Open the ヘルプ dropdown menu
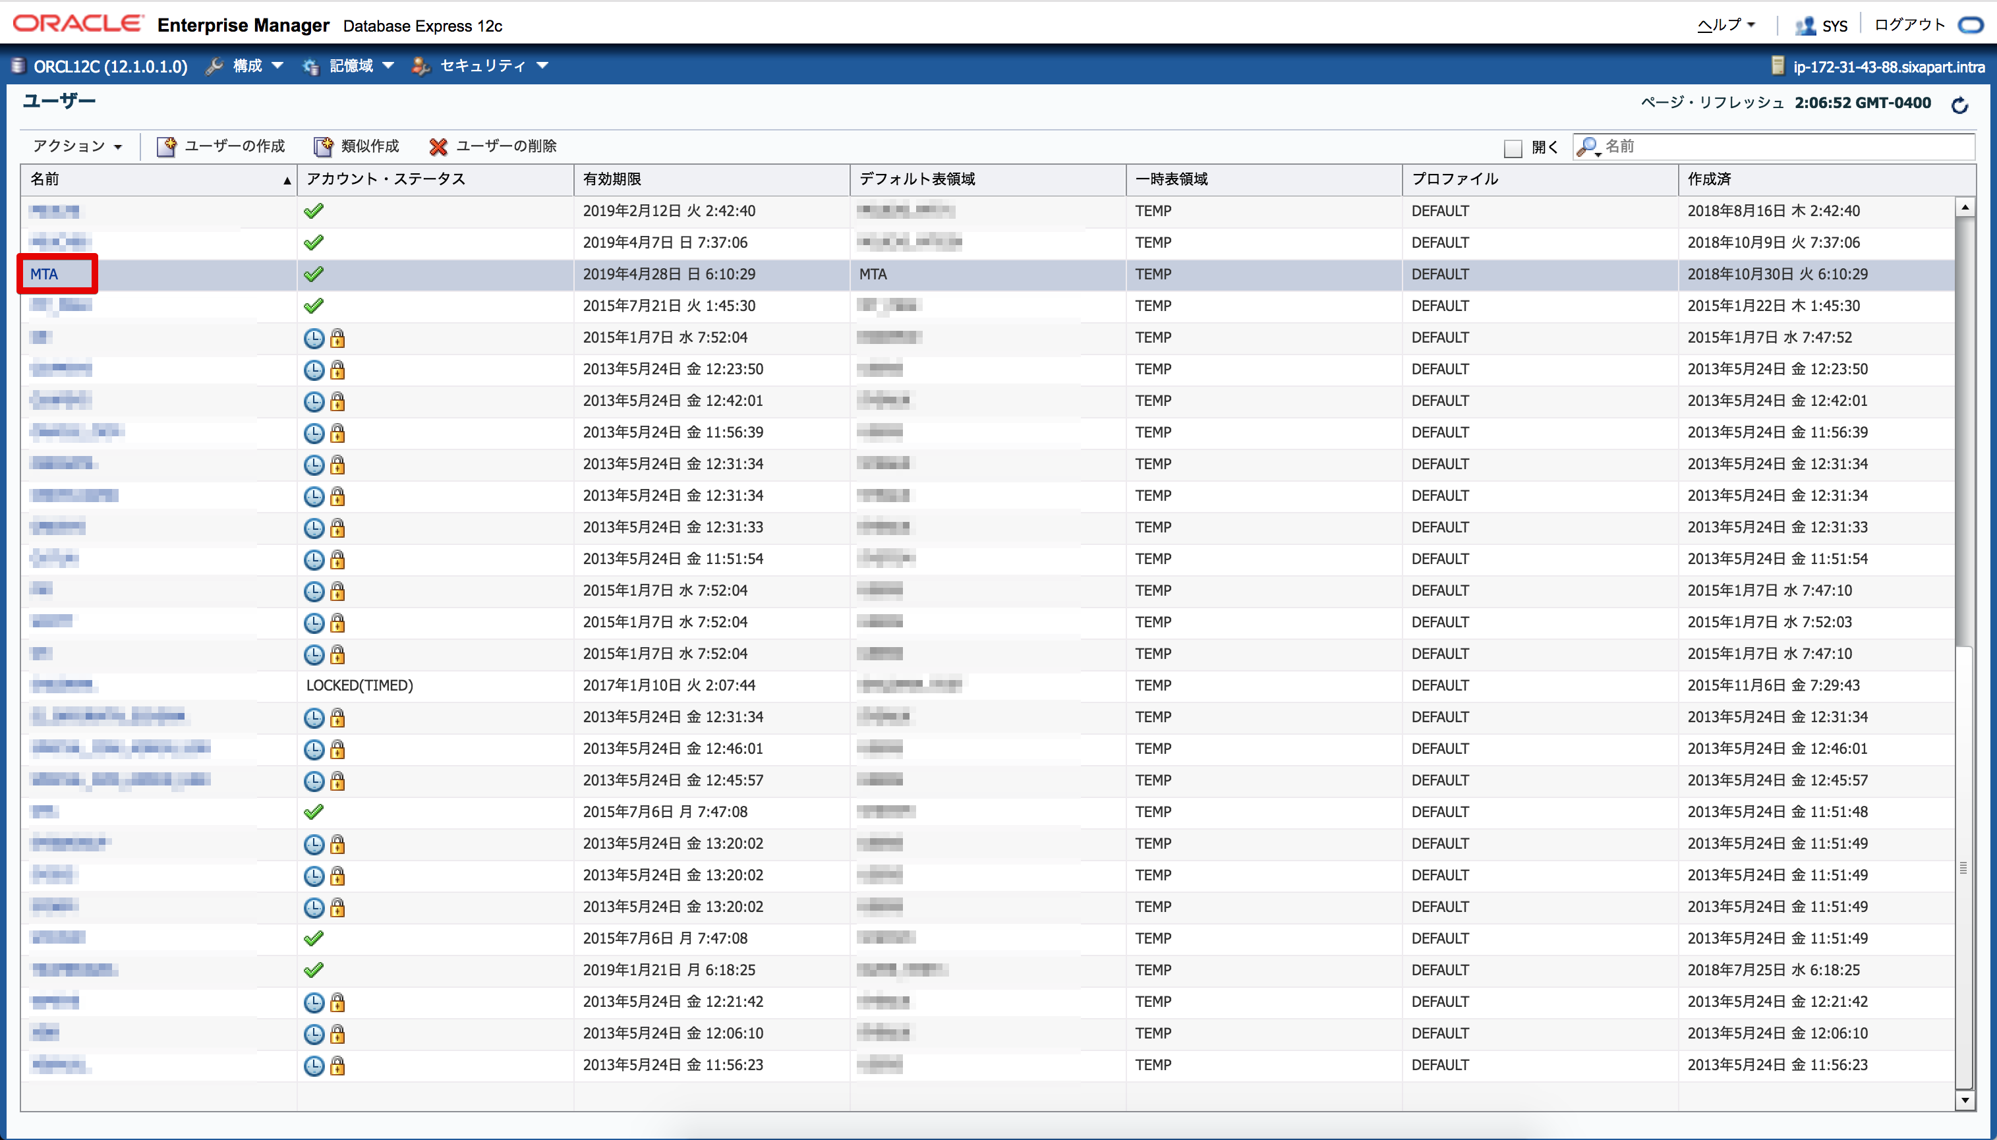Screen dimensions: 1997x1140 (x=1726, y=25)
